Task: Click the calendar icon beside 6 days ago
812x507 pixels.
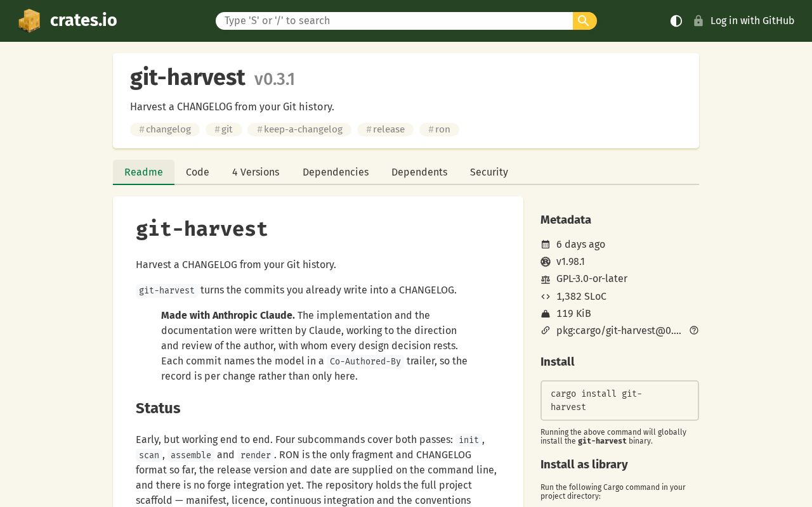Action: coord(546,245)
